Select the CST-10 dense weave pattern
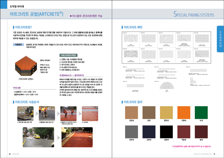The image size is (224, 158). 202,54
